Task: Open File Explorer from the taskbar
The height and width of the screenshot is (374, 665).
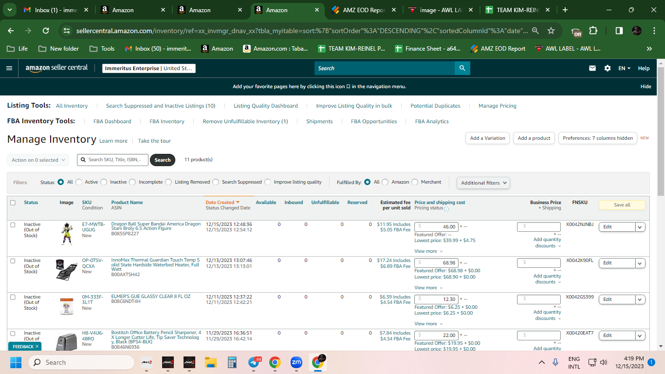Action: tap(210, 362)
